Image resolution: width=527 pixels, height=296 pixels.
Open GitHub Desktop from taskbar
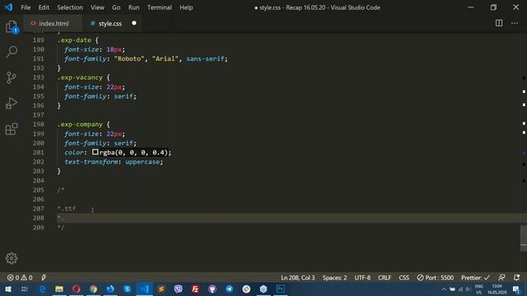(212, 289)
